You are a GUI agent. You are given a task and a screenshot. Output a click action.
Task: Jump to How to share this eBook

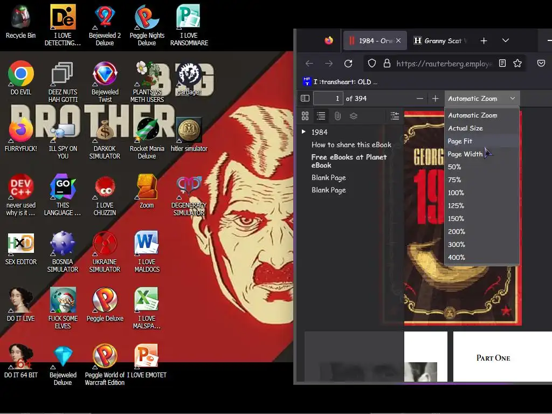351,144
